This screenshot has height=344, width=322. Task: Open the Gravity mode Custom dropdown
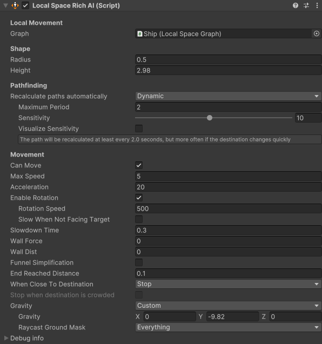[229, 306]
